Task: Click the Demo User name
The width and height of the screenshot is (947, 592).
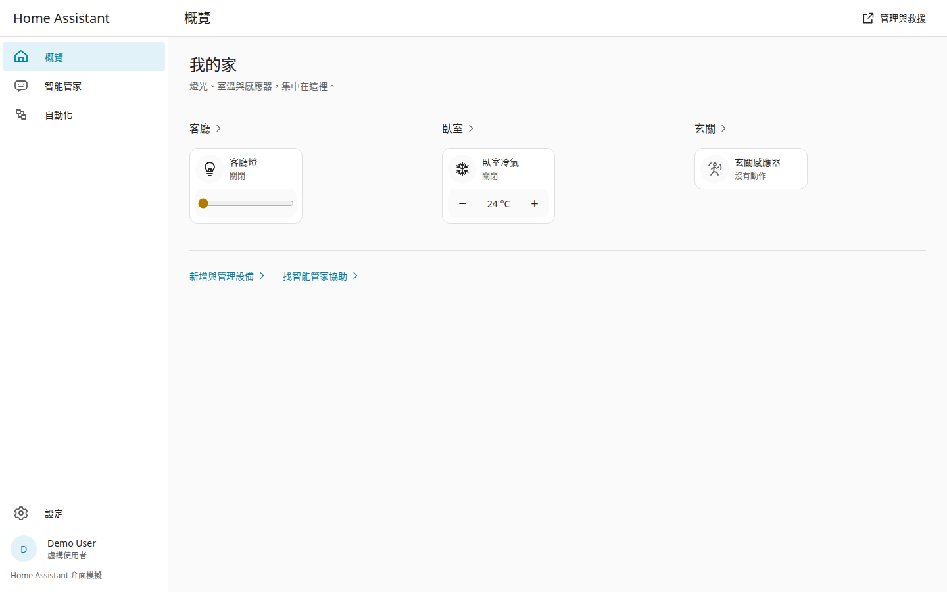Action: coord(72,543)
